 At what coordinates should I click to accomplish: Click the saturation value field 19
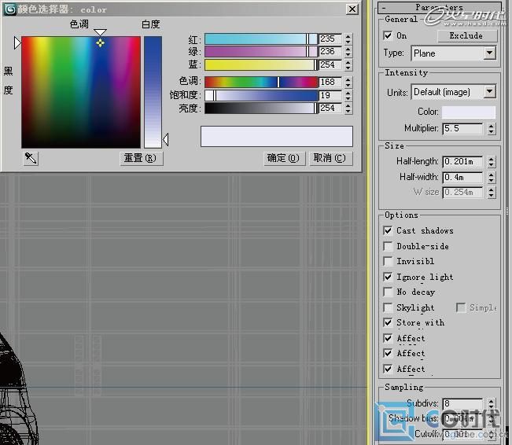click(330, 95)
